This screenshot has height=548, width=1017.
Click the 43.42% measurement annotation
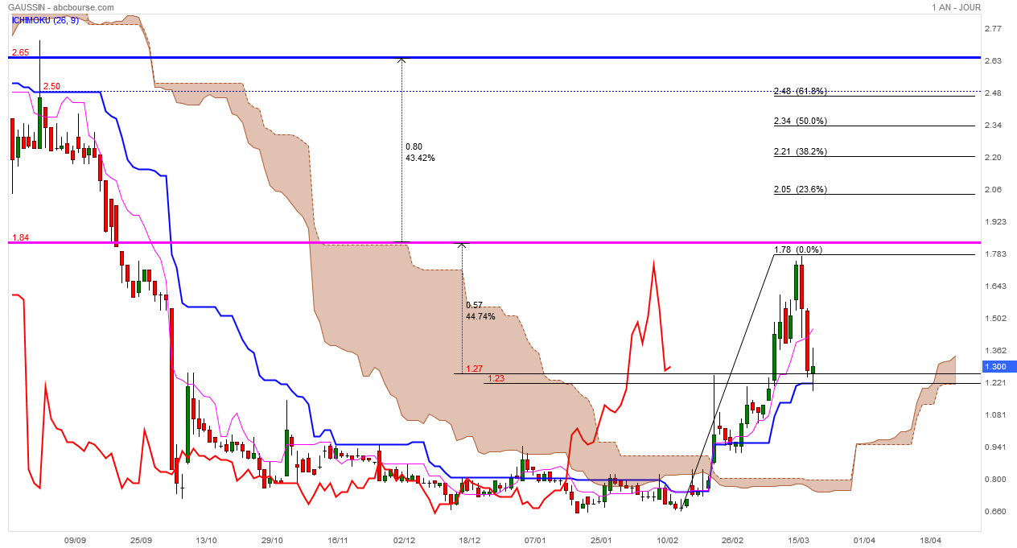pos(420,159)
